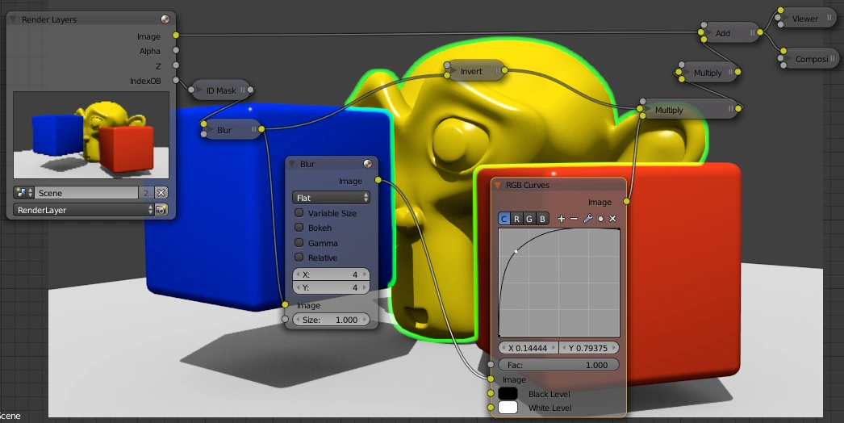Enable the Bokeh checkbox

point(299,228)
